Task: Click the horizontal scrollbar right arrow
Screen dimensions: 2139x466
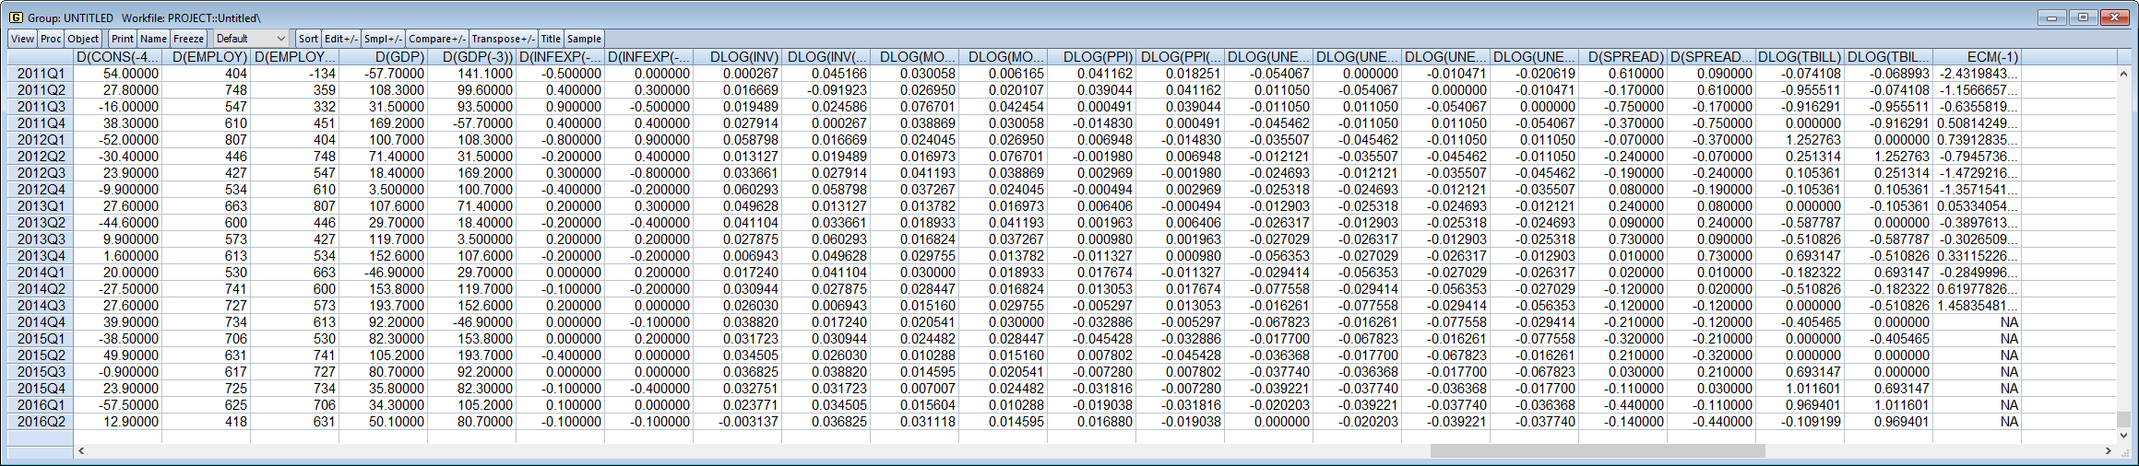Action: (x=2109, y=451)
